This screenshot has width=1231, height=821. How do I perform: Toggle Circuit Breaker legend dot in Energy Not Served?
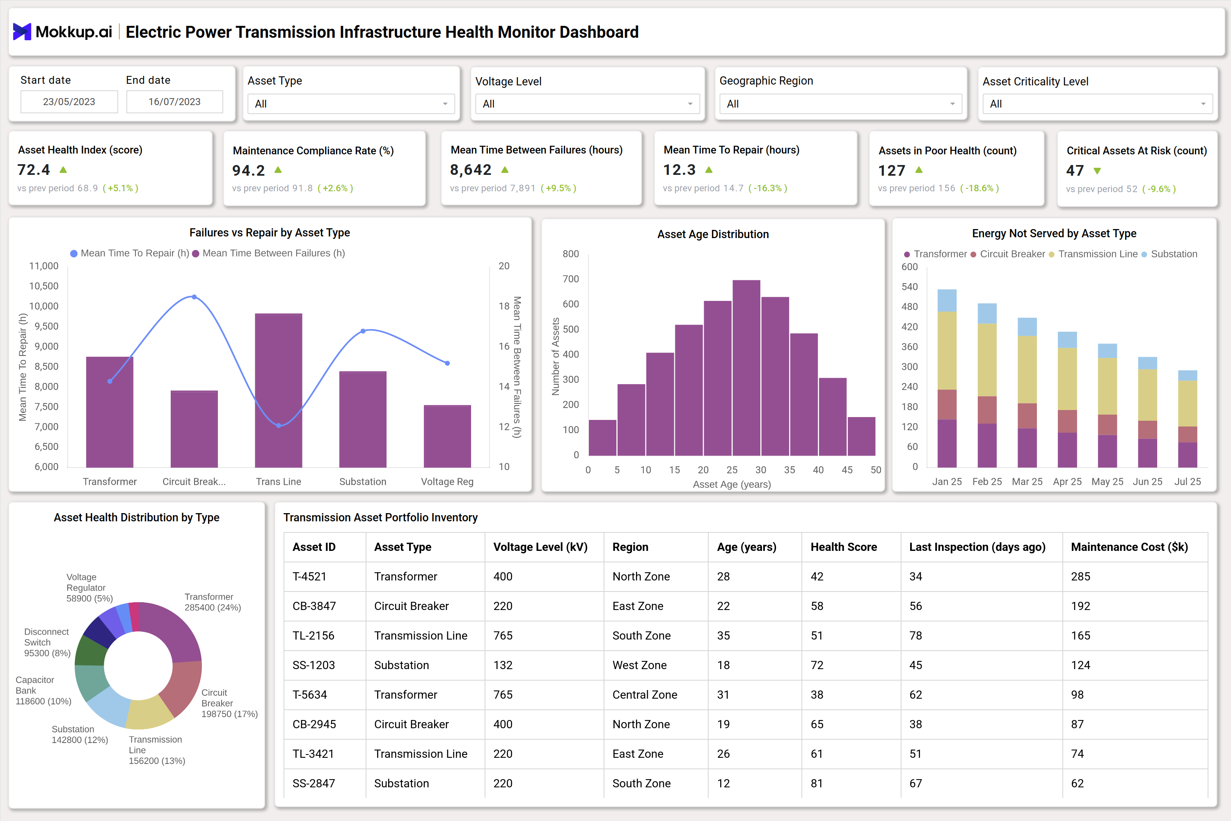coord(973,255)
